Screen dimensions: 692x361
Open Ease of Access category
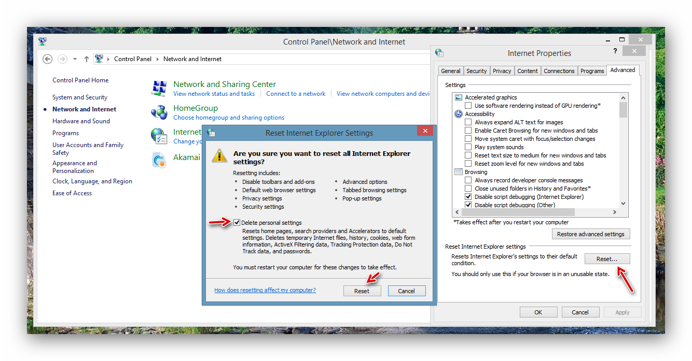72,193
